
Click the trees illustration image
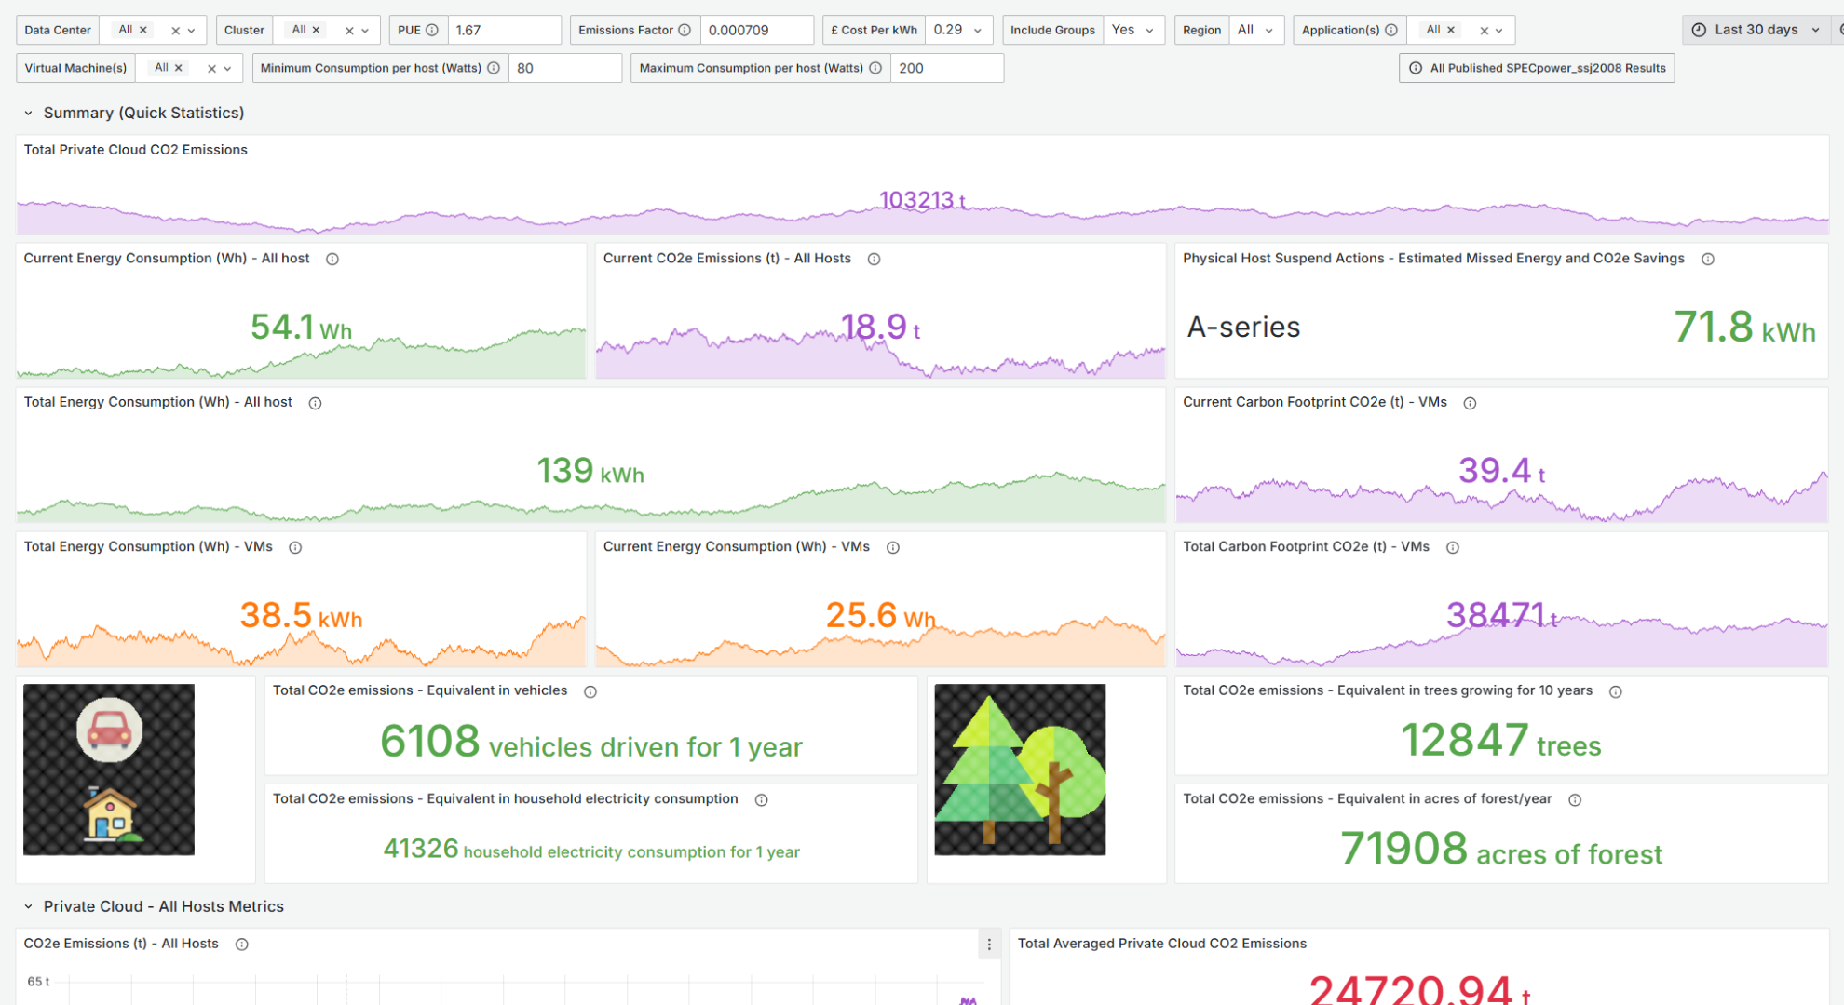1020,770
